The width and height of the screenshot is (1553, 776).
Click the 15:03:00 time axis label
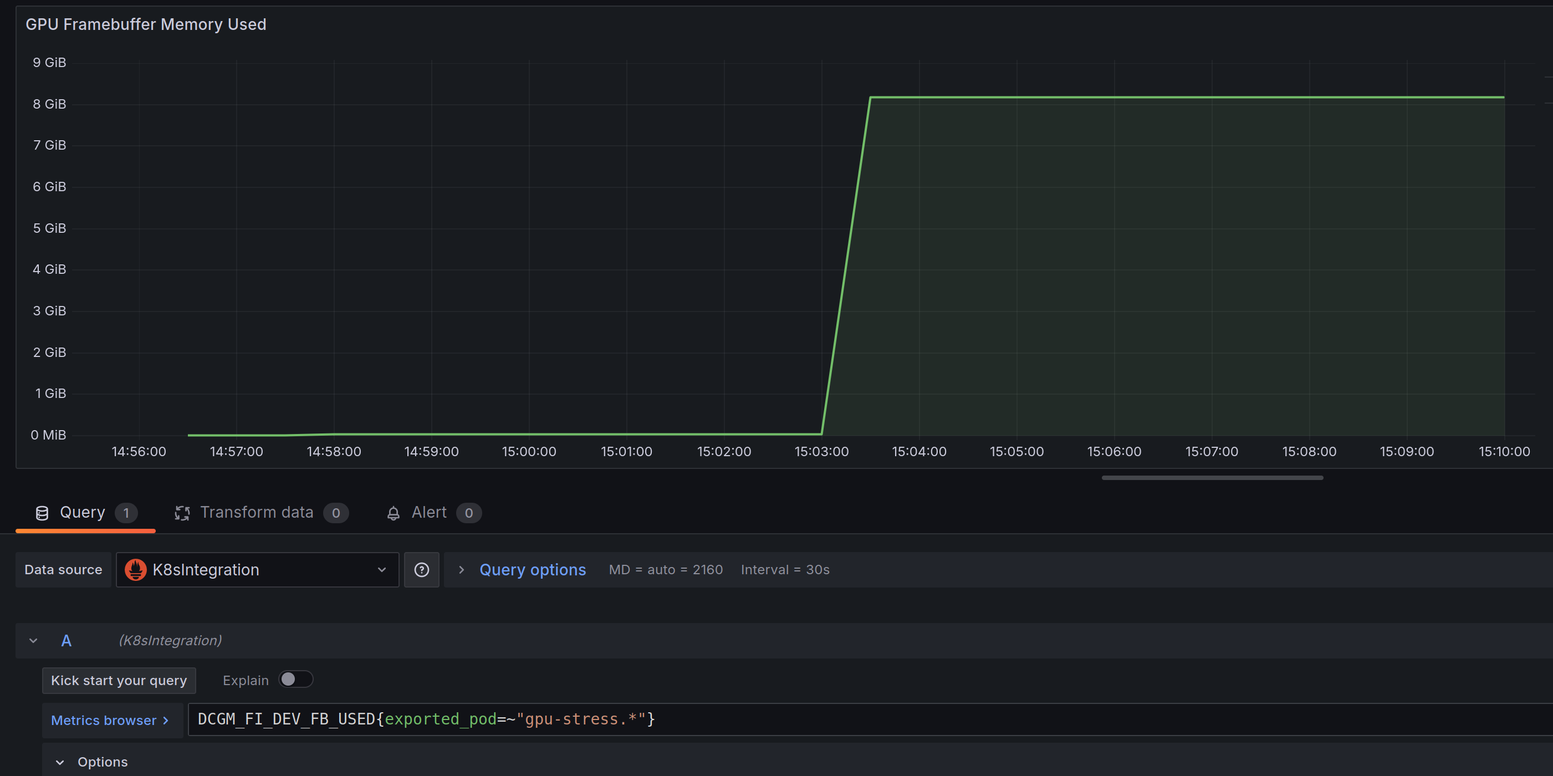click(821, 452)
